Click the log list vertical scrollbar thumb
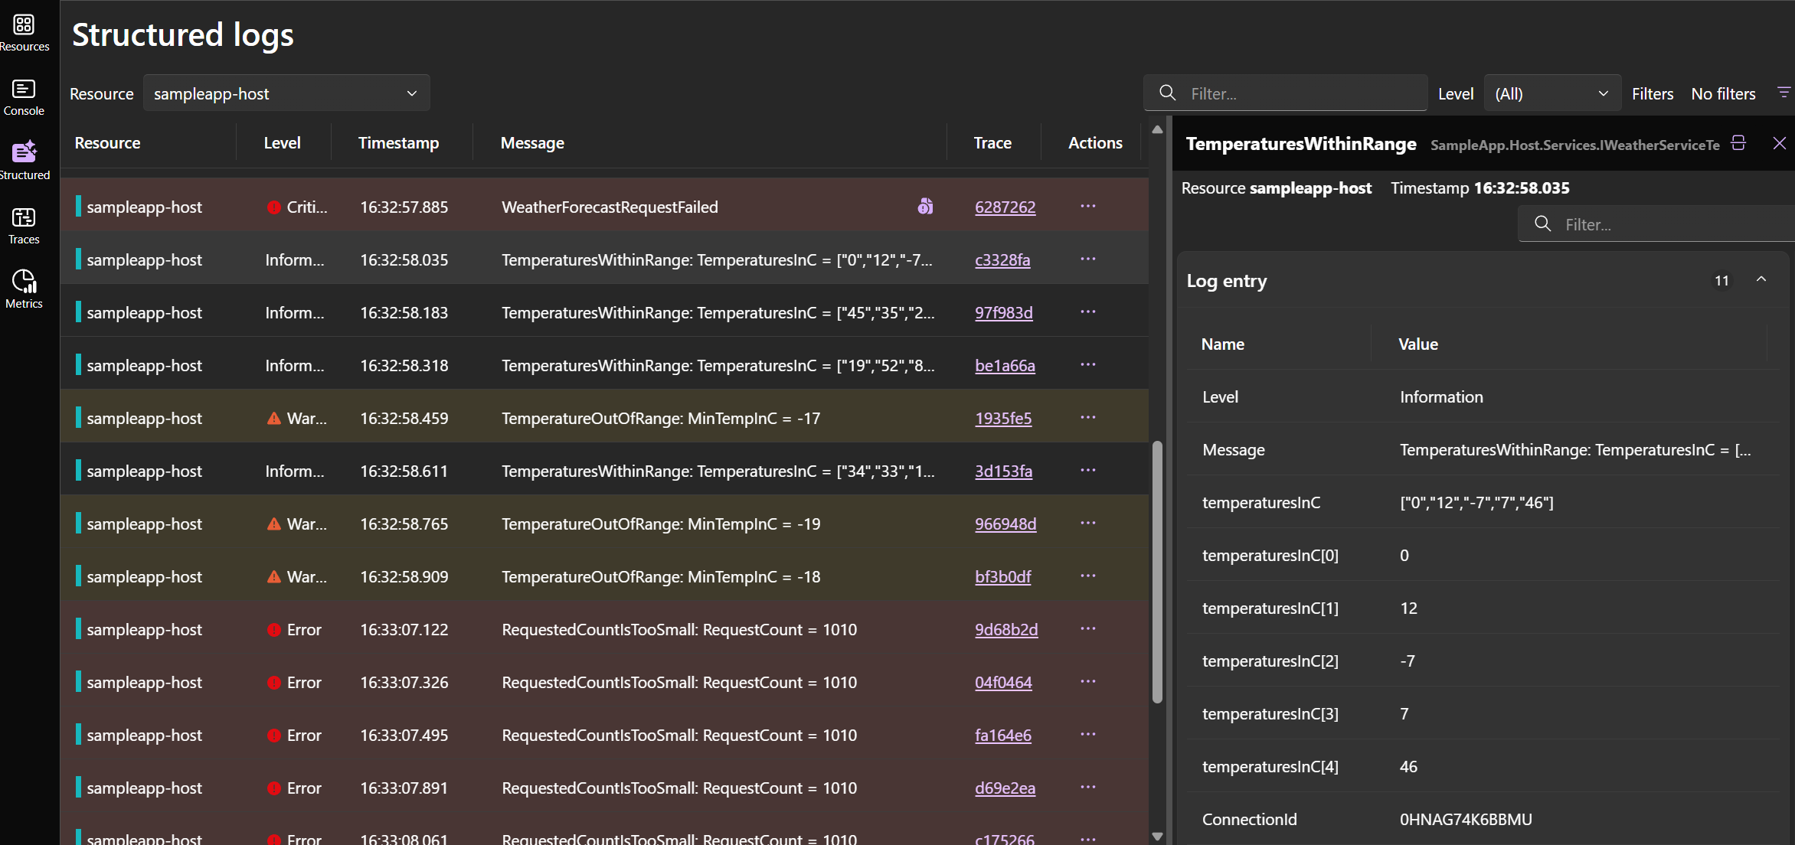Image resolution: width=1795 pixels, height=845 pixels. (x=1157, y=572)
